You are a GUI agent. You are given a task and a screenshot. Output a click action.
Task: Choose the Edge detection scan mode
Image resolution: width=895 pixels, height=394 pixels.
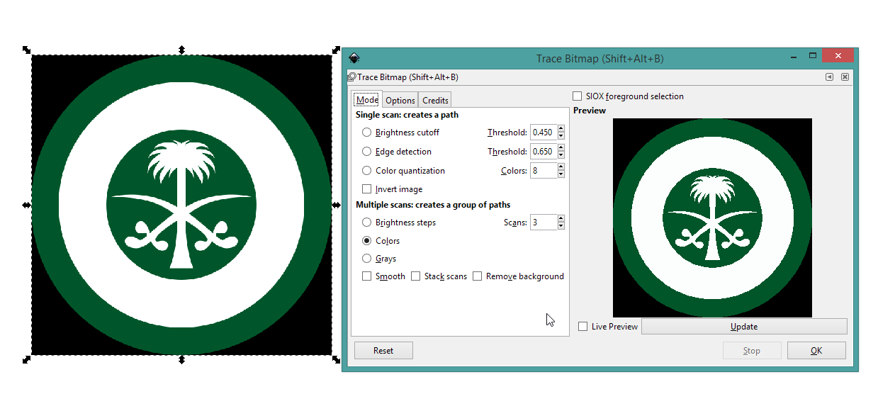pyautogui.click(x=366, y=152)
